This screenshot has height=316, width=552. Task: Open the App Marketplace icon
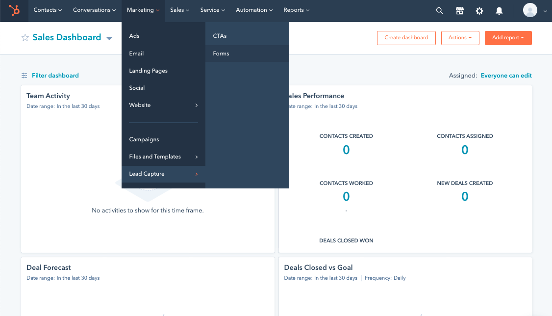coord(459,10)
